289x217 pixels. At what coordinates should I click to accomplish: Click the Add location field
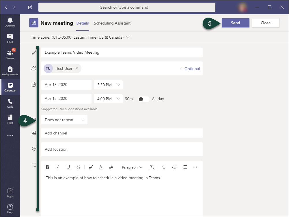(x=121, y=149)
